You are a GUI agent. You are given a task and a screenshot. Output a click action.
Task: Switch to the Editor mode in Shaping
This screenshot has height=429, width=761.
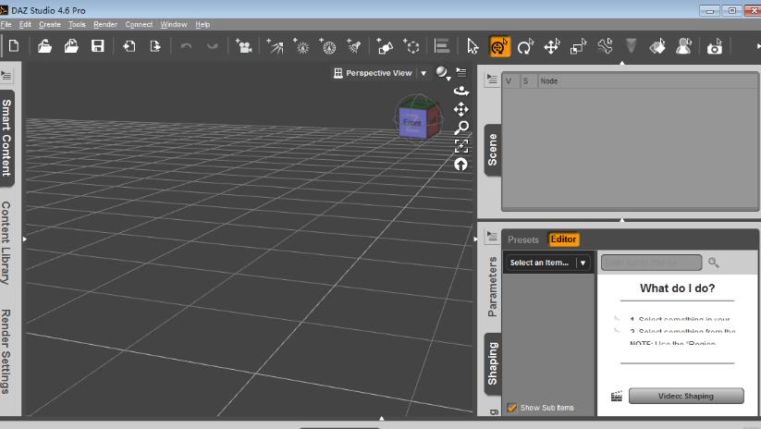point(563,239)
